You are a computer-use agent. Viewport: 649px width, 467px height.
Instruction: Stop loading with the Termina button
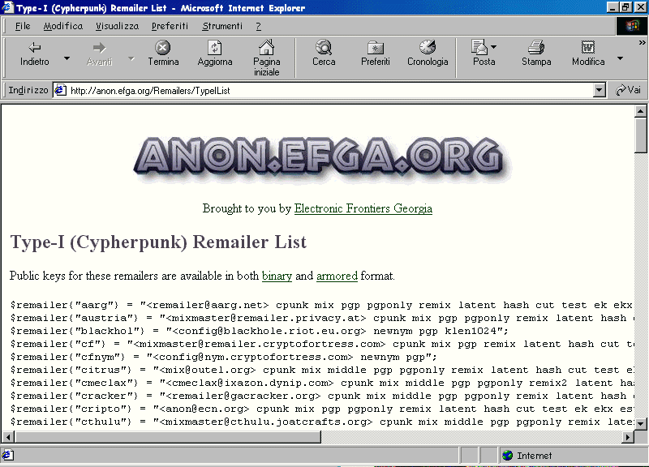click(x=163, y=54)
